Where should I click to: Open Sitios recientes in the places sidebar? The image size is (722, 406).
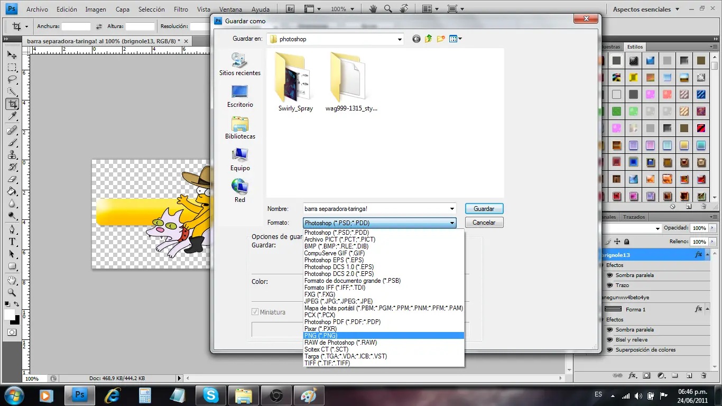tap(240, 64)
